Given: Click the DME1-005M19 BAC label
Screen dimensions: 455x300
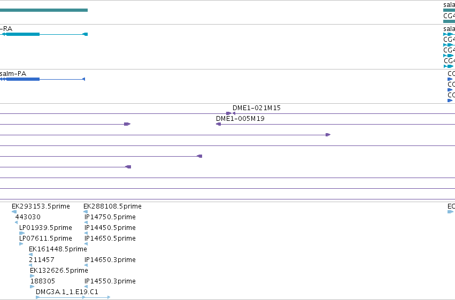Looking at the screenshot, I should [x=240, y=119].
